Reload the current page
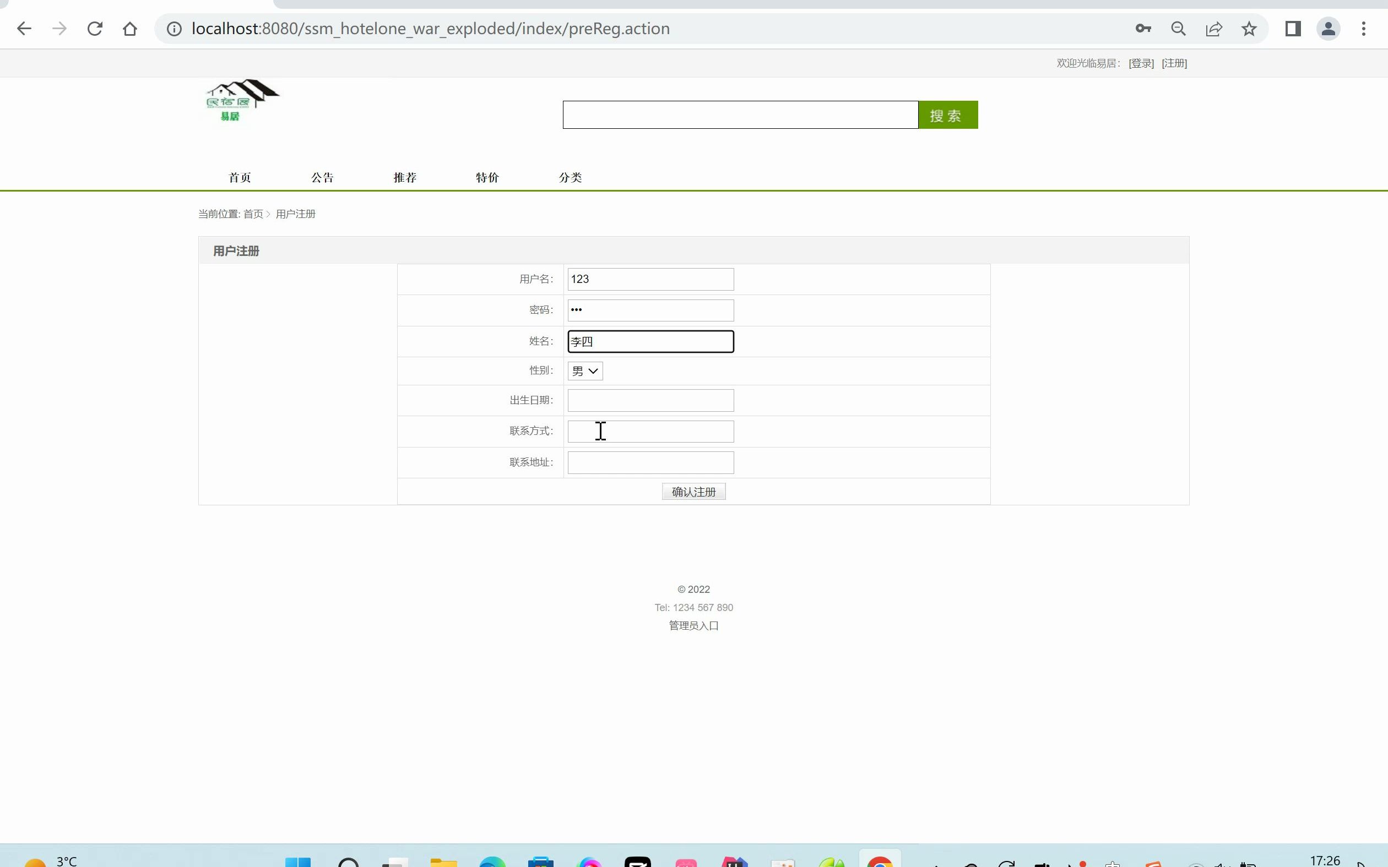This screenshot has height=867, width=1388. coord(95,28)
